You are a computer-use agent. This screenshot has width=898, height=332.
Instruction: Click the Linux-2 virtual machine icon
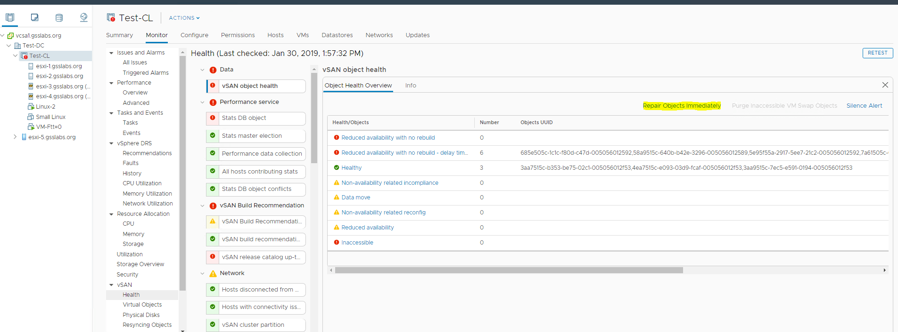click(31, 107)
